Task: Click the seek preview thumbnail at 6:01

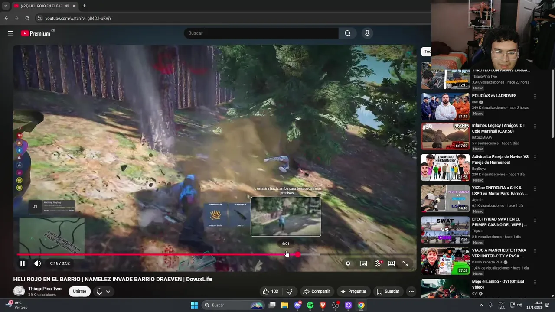Action: pyautogui.click(x=286, y=217)
